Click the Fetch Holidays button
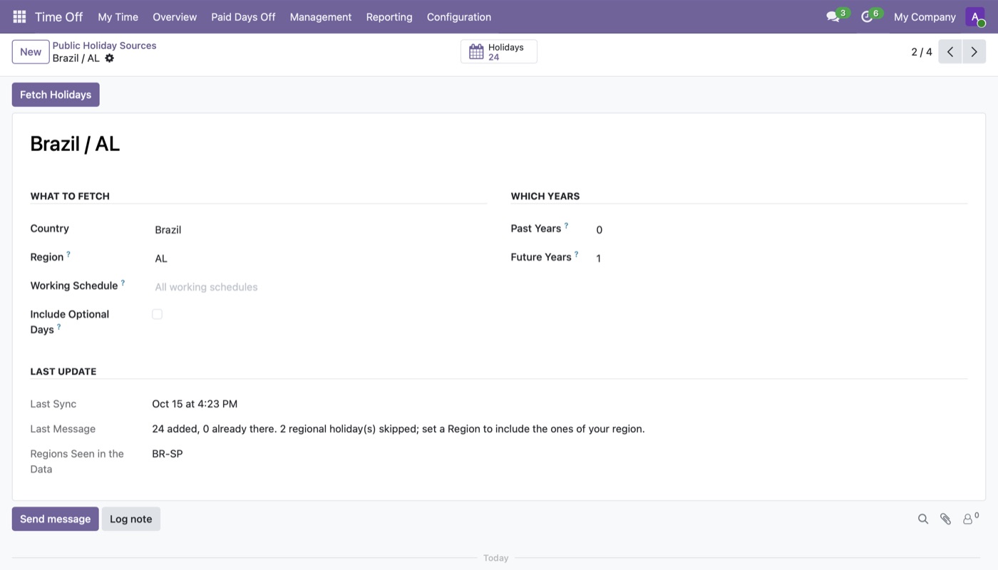Viewport: 998px width, 570px height. click(x=56, y=95)
